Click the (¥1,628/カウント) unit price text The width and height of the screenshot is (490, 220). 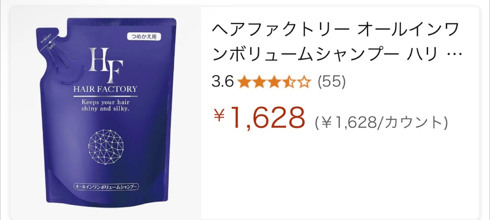381,122
